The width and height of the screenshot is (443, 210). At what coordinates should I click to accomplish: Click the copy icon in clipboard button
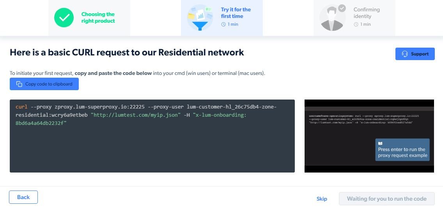click(19, 84)
